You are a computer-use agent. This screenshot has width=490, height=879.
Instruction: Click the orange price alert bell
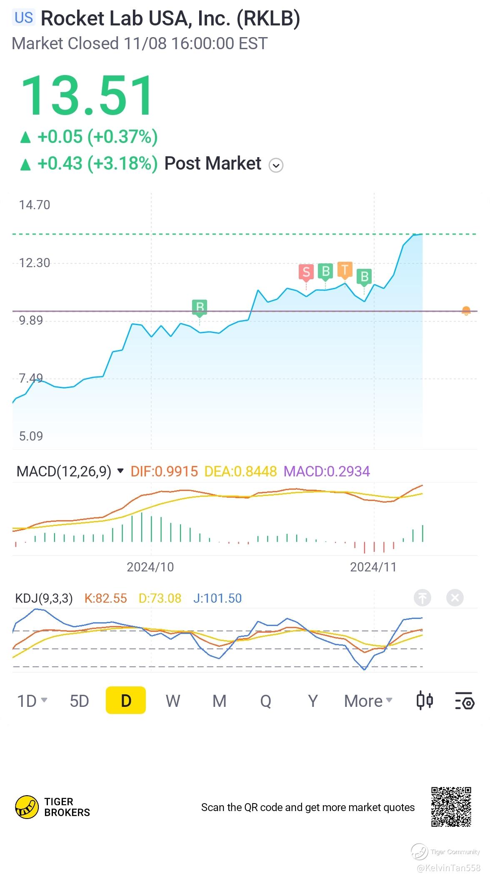[466, 311]
